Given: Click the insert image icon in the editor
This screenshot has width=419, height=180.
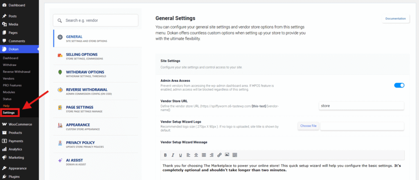Looking at the screenshot, I should tap(227, 155).
